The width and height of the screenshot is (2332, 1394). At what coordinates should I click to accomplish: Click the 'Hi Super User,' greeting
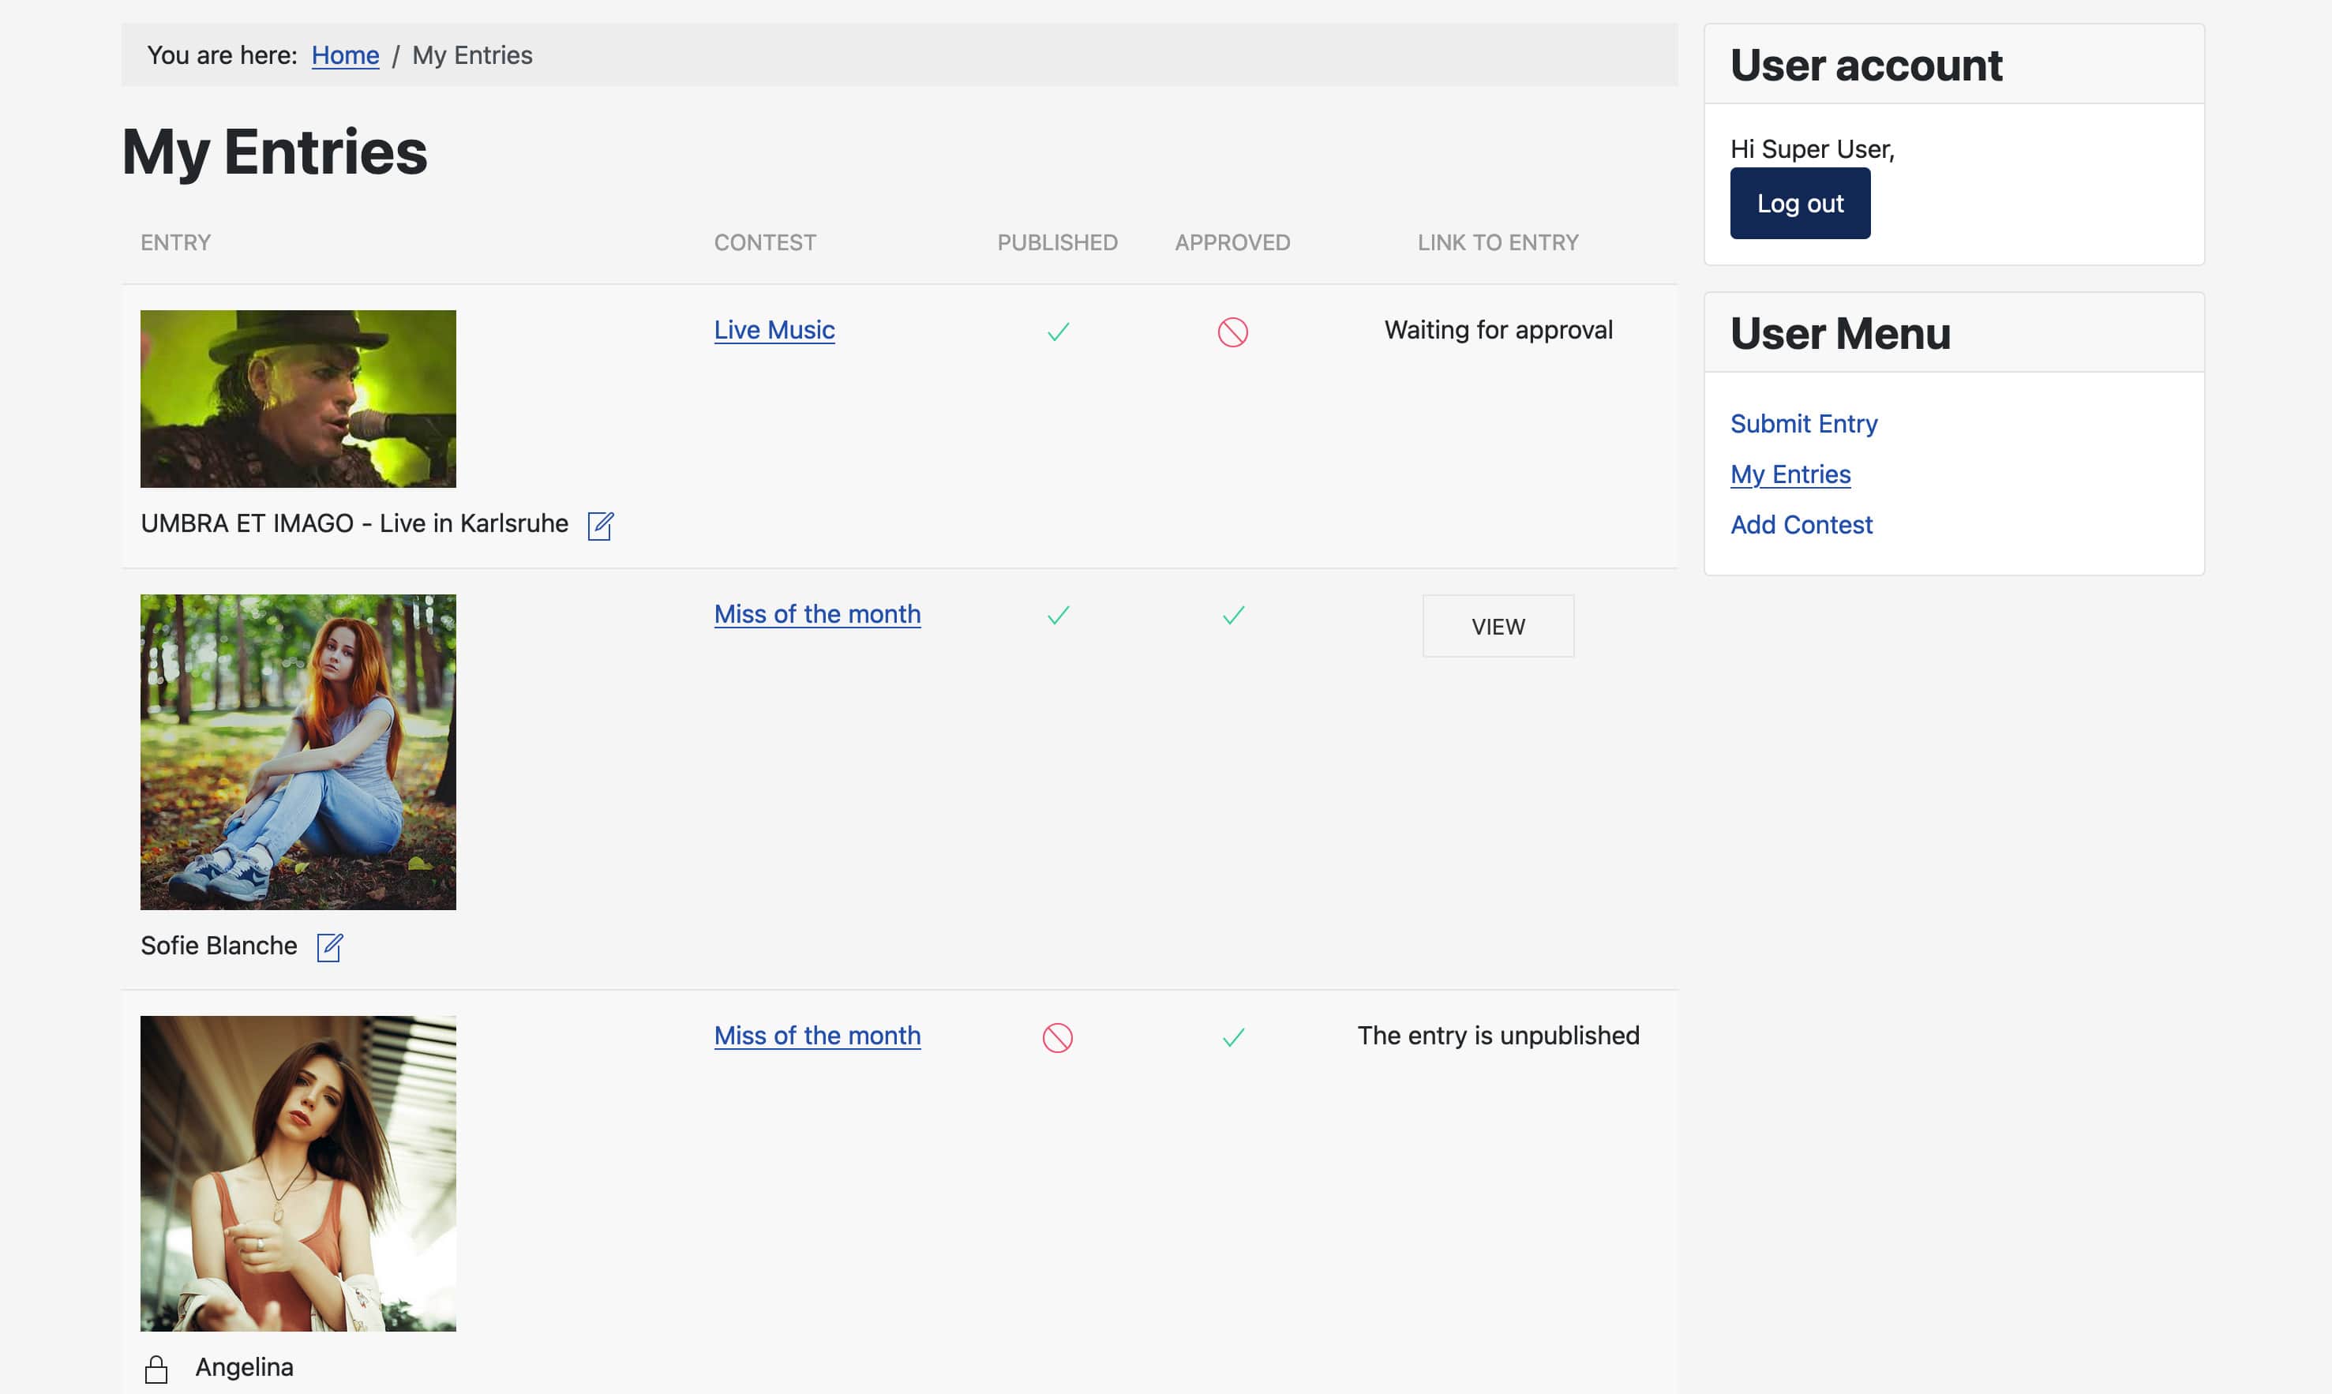(x=1812, y=149)
